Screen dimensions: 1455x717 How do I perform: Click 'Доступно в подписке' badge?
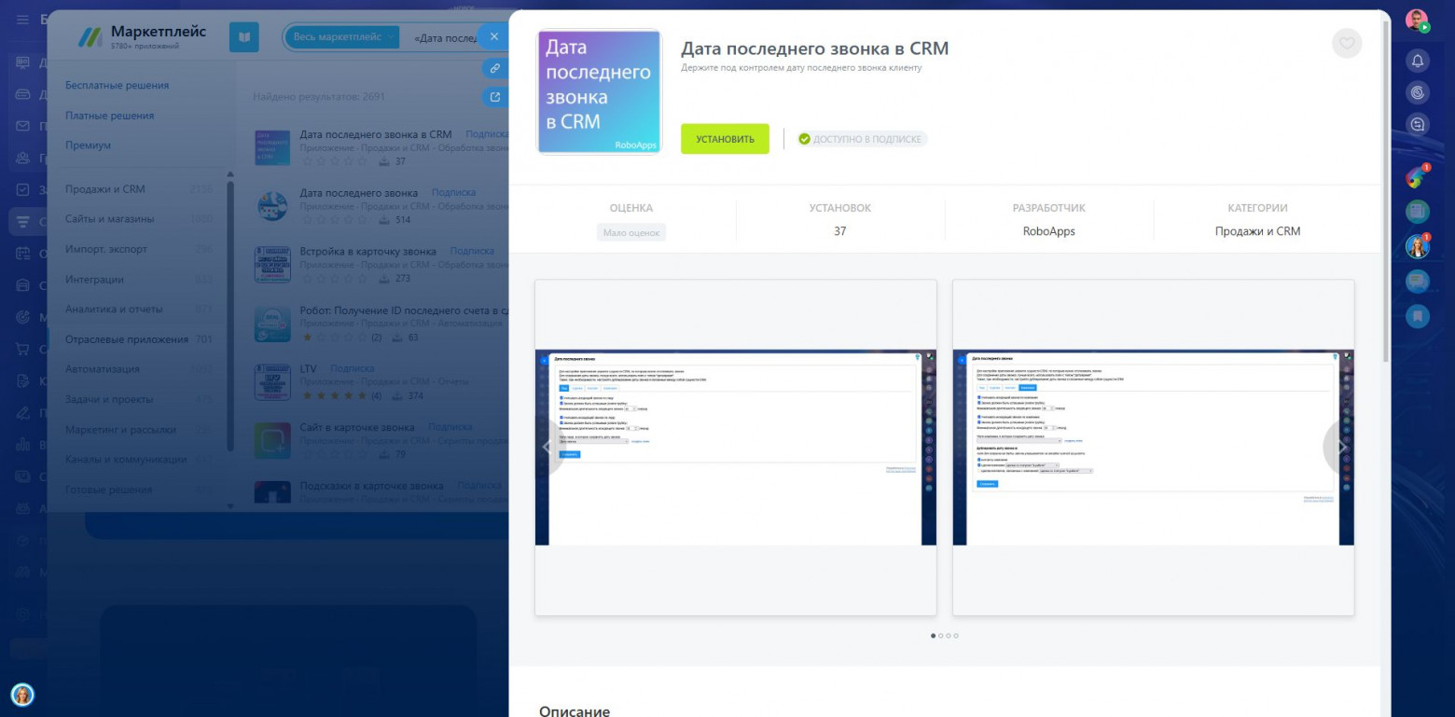(x=863, y=139)
